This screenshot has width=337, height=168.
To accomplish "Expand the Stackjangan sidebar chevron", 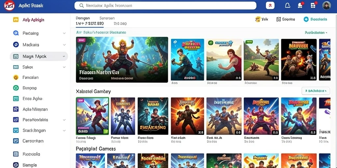I will [64, 130].
